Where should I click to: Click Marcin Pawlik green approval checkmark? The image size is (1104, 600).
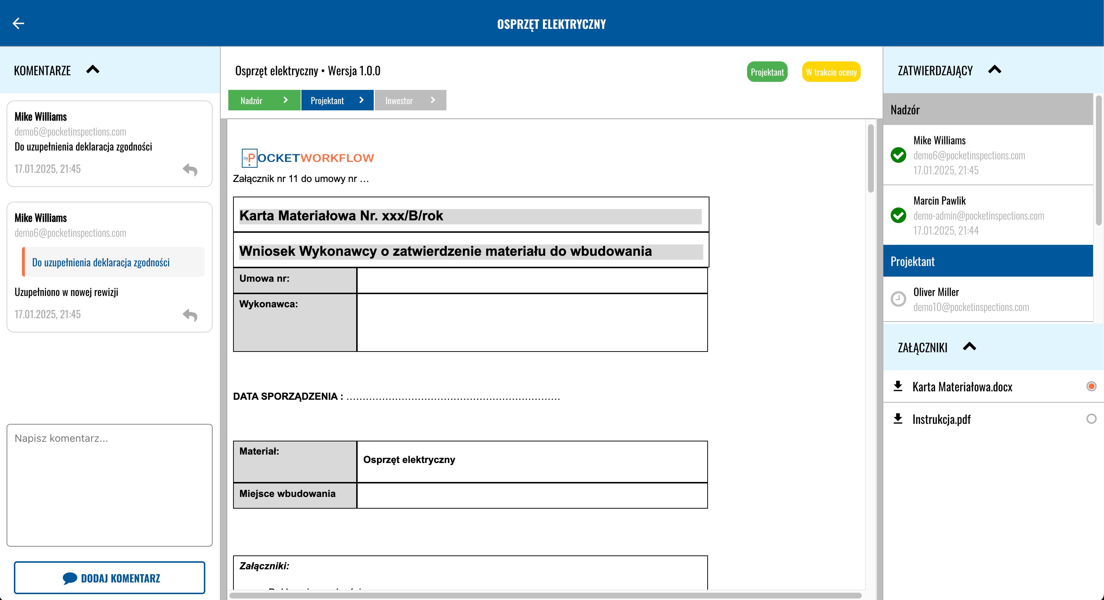click(x=898, y=215)
